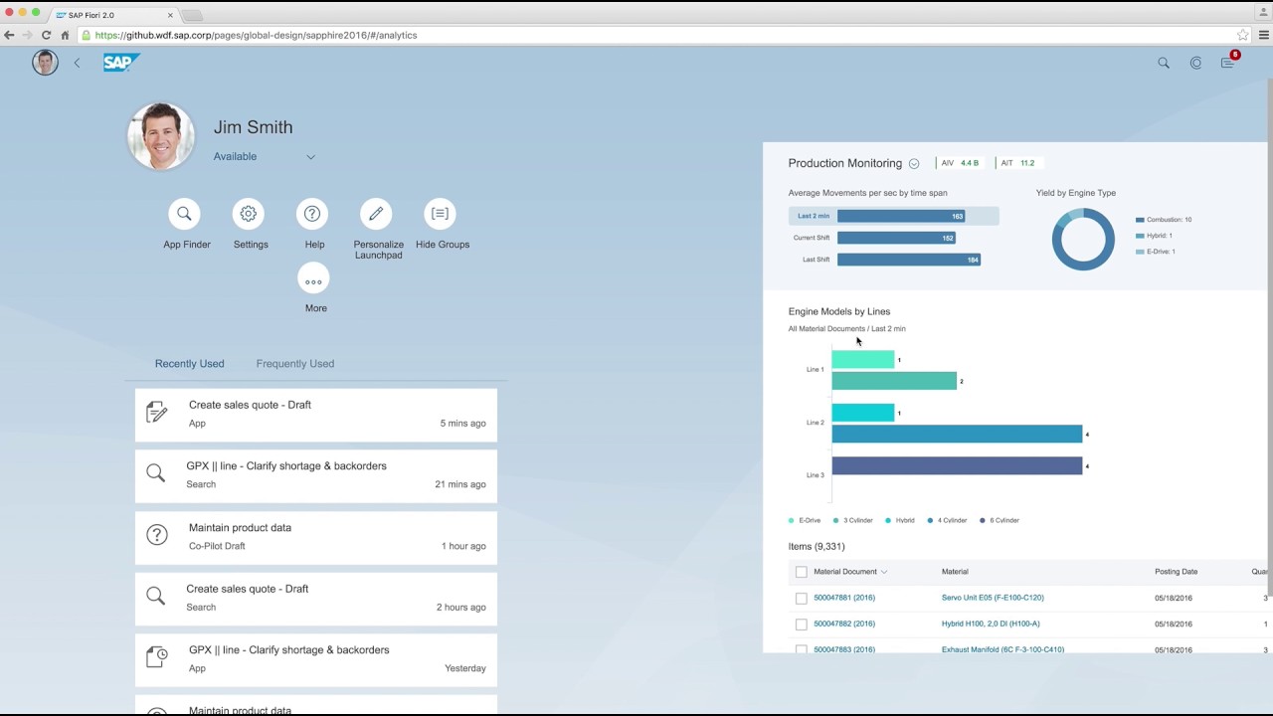The image size is (1273, 716).
Task: Click the search icon of GPX 21 mins ago entry
Action: pyautogui.click(x=156, y=473)
